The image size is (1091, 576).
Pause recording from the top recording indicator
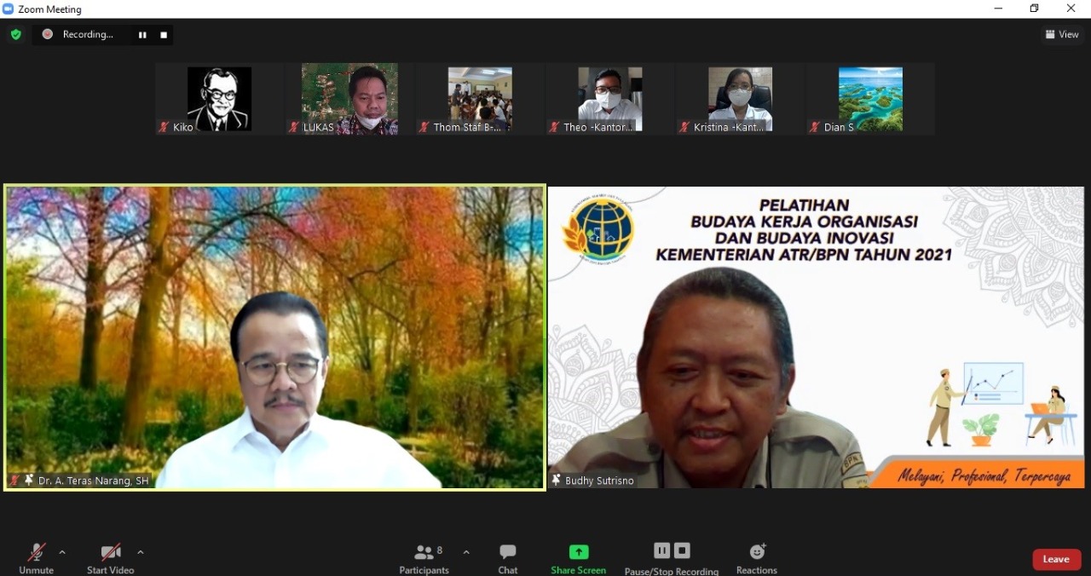pyautogui.click(x=142, y=35)
